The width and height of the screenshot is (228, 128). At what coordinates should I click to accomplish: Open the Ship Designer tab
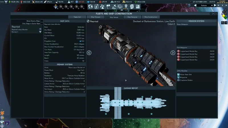pos(132,17)
